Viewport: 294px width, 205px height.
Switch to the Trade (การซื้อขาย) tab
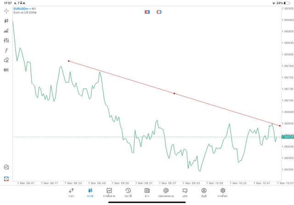(109, 192)
